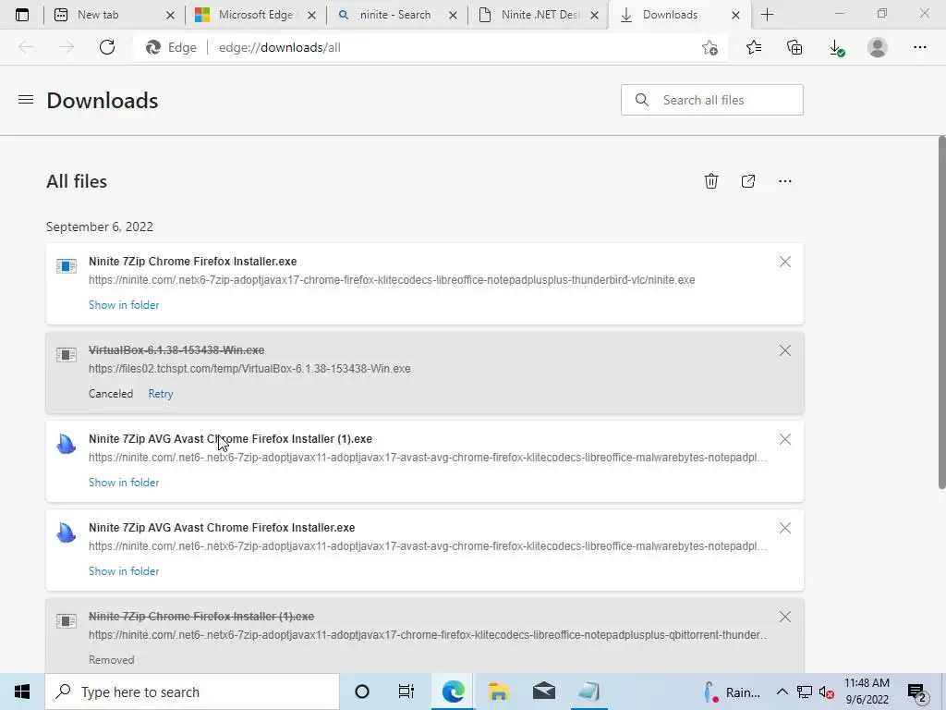
Task: Show AVG Avast Installer (1).exe in folder
Action: click(x=124, y=483)
